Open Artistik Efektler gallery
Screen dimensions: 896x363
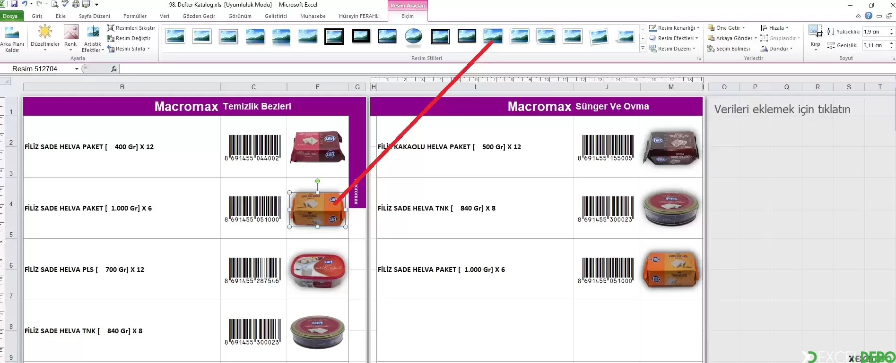(x=93, y=39)
